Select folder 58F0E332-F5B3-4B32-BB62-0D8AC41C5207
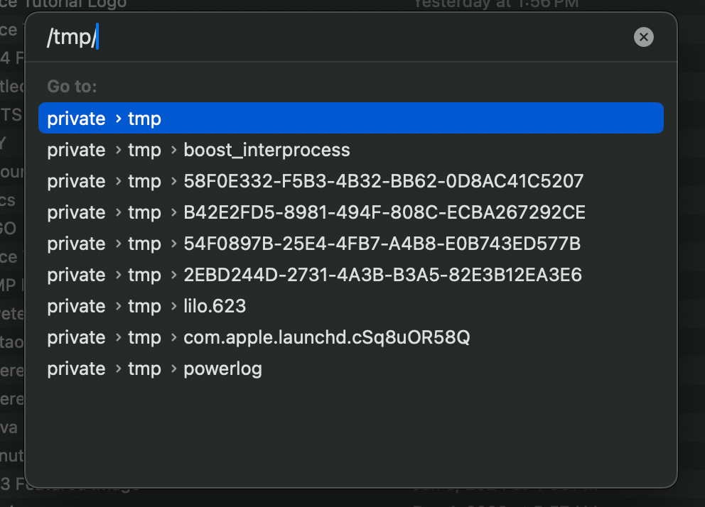 [384, 181]
